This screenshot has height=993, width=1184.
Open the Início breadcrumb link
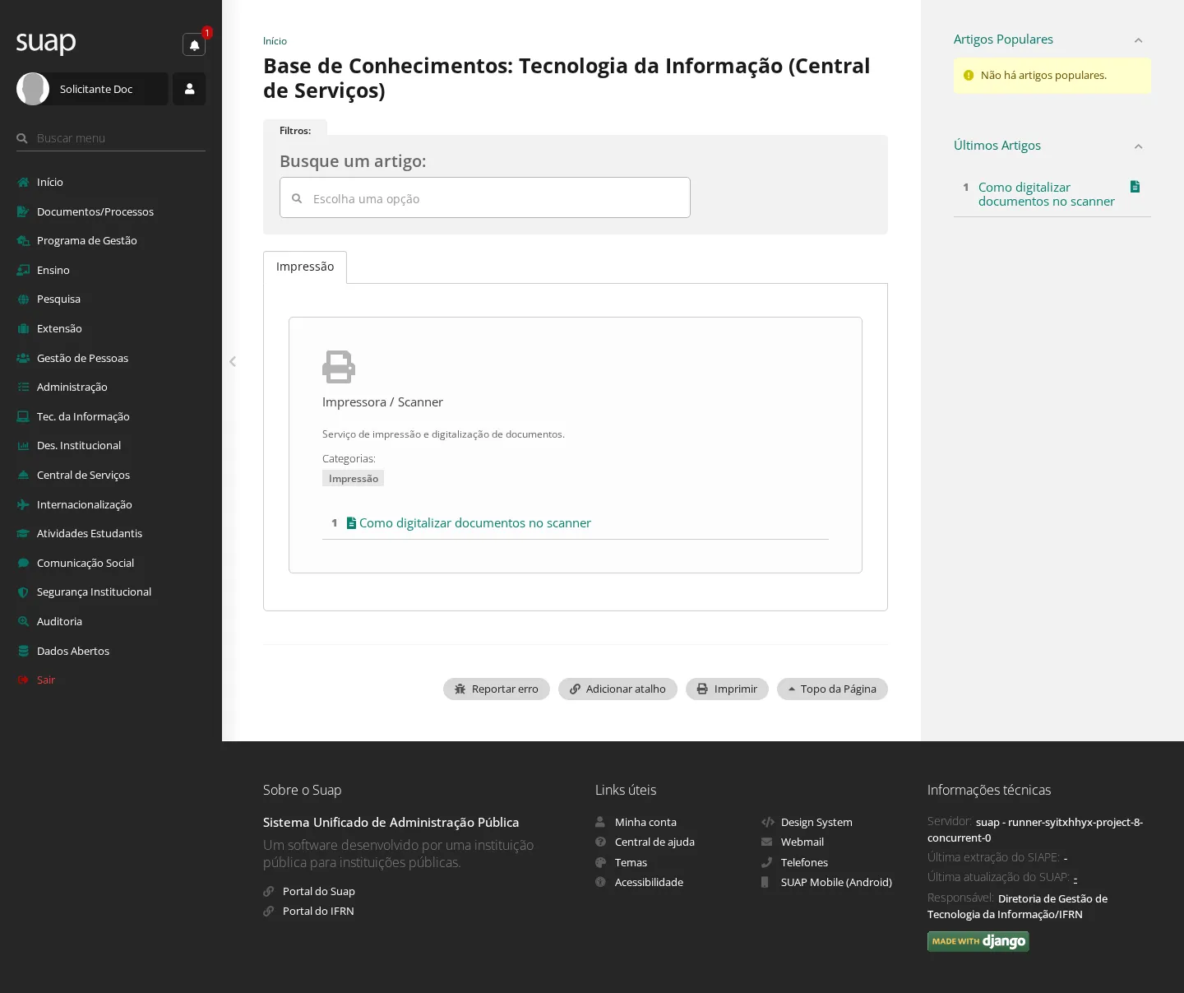click(275, 41)
